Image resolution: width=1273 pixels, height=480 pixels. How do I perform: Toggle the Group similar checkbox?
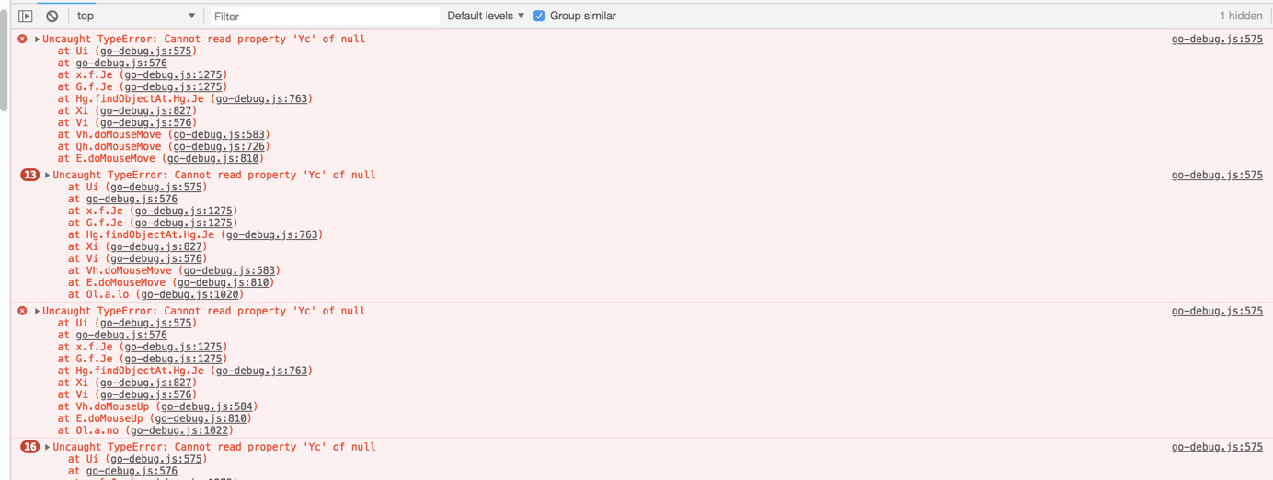point(539,16)
